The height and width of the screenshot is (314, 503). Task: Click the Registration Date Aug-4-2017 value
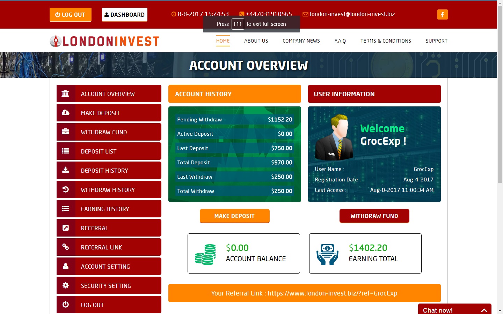point(418,179)
